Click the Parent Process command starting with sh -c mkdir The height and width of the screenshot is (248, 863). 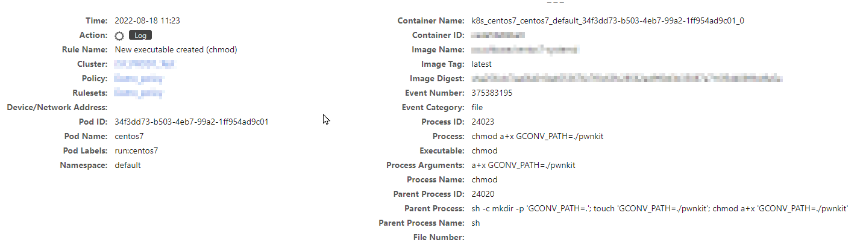point(660,209)
